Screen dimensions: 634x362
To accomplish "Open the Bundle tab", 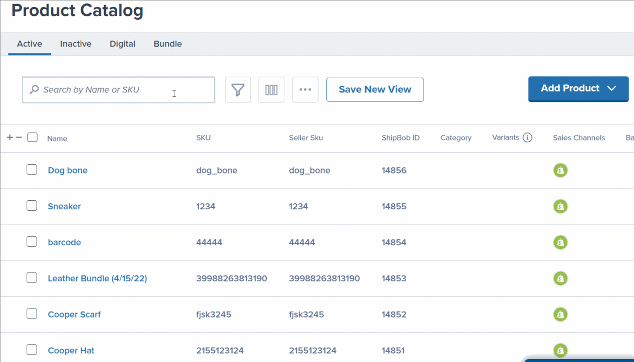I will 167,44.
